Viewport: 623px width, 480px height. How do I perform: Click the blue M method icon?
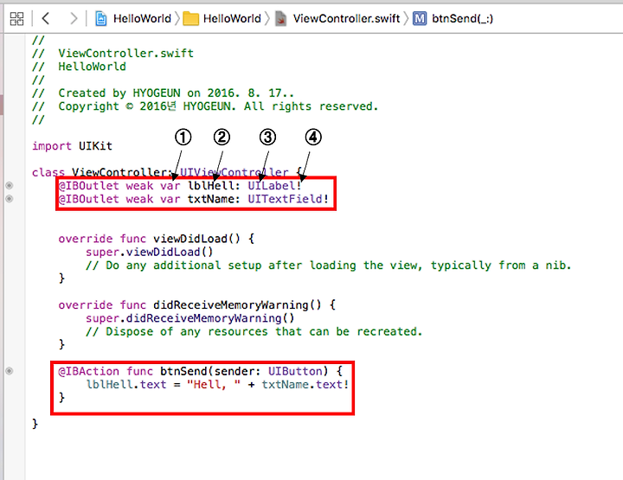click(x=420, y=19)
